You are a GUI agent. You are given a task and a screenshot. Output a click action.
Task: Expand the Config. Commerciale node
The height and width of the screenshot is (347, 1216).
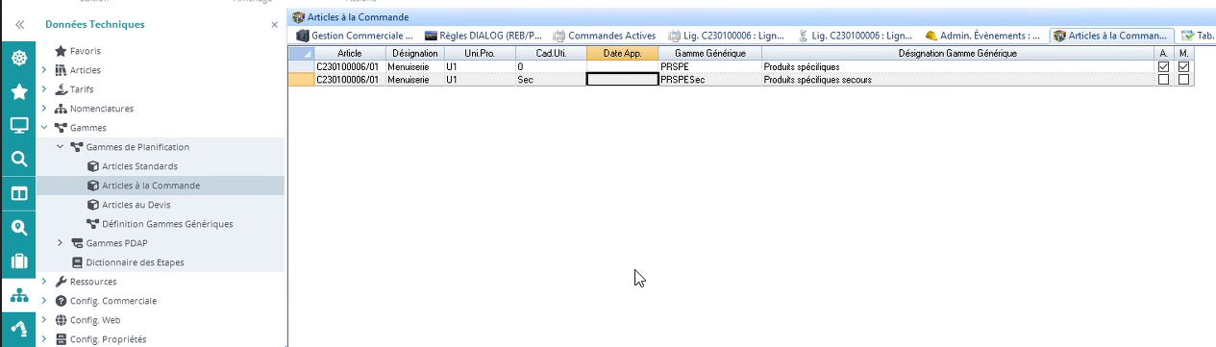[x=44, y=301]
